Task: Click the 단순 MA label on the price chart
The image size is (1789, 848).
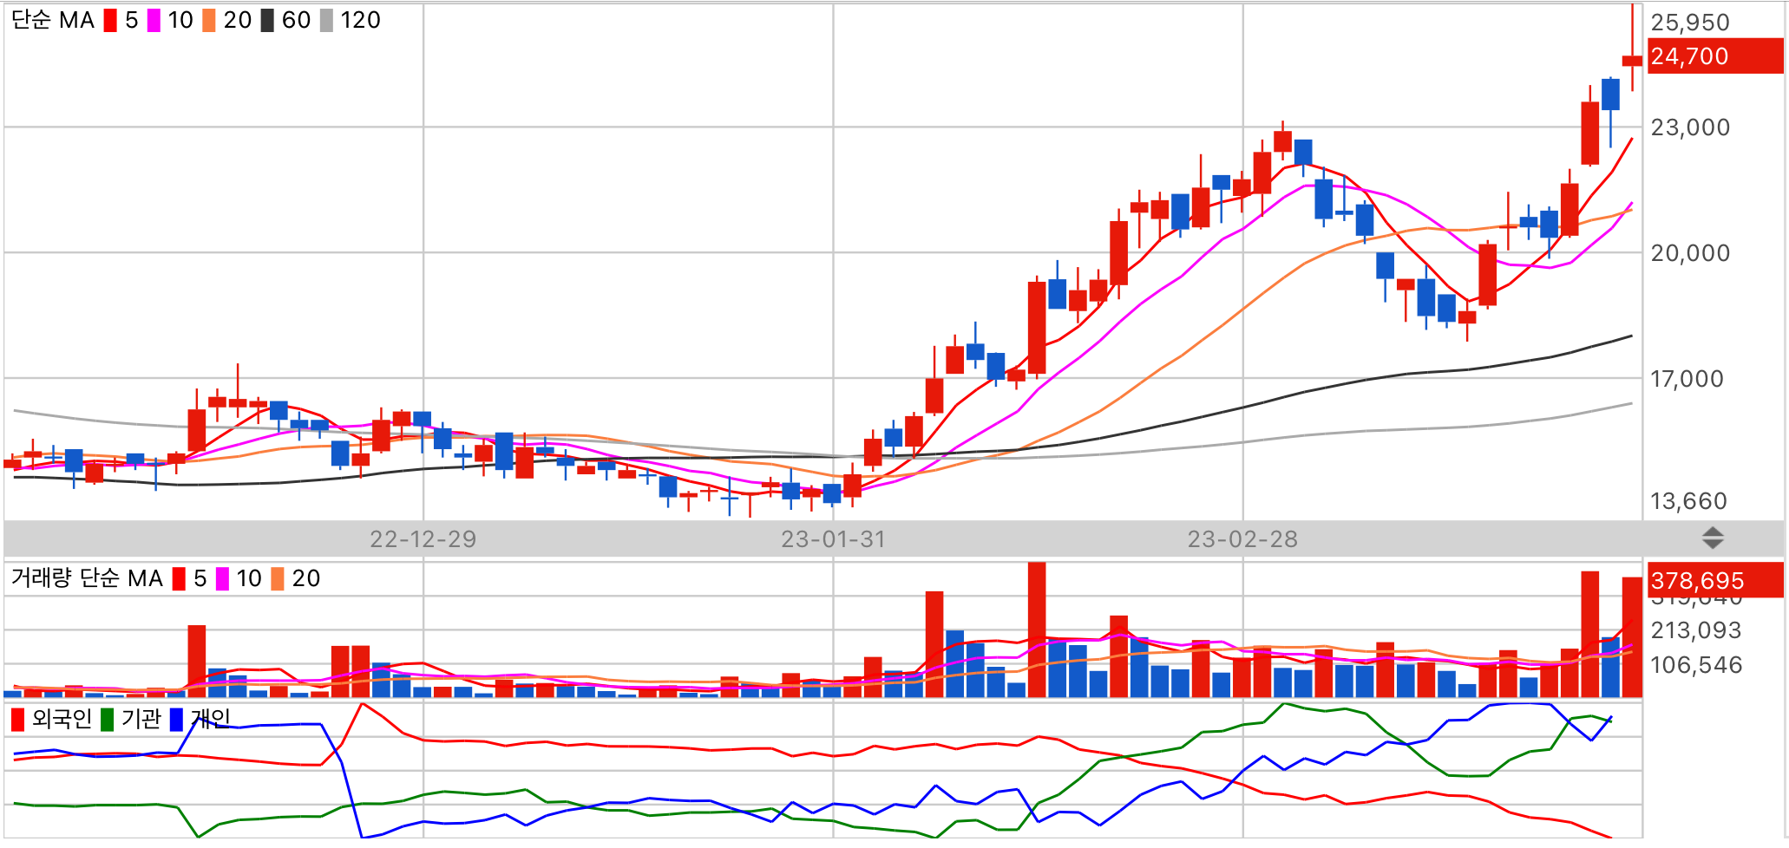Action: coord(52,21)
